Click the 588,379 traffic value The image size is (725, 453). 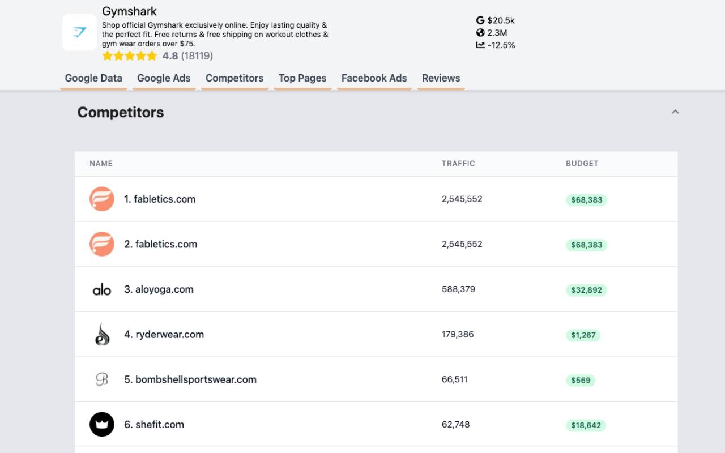(x=458, y=289)
